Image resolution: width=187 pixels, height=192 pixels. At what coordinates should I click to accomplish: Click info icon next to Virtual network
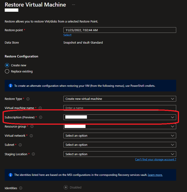(x=31, y=136)
